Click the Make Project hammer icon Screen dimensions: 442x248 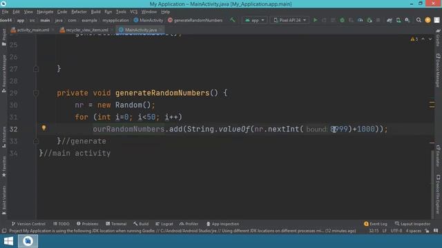point(233,20)
